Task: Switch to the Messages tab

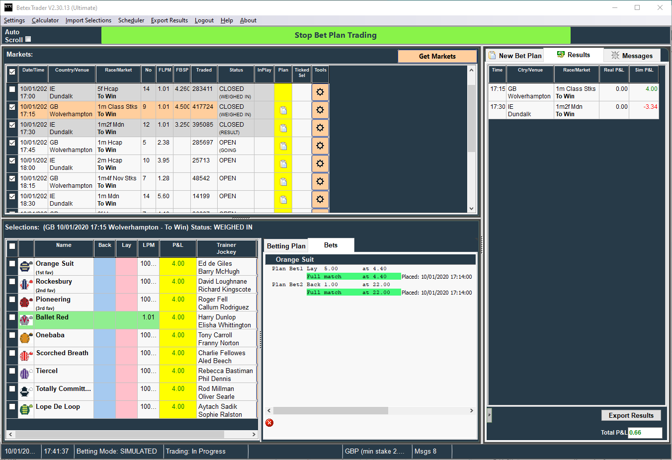Action: pyautogui.click(x=632, y=56)
